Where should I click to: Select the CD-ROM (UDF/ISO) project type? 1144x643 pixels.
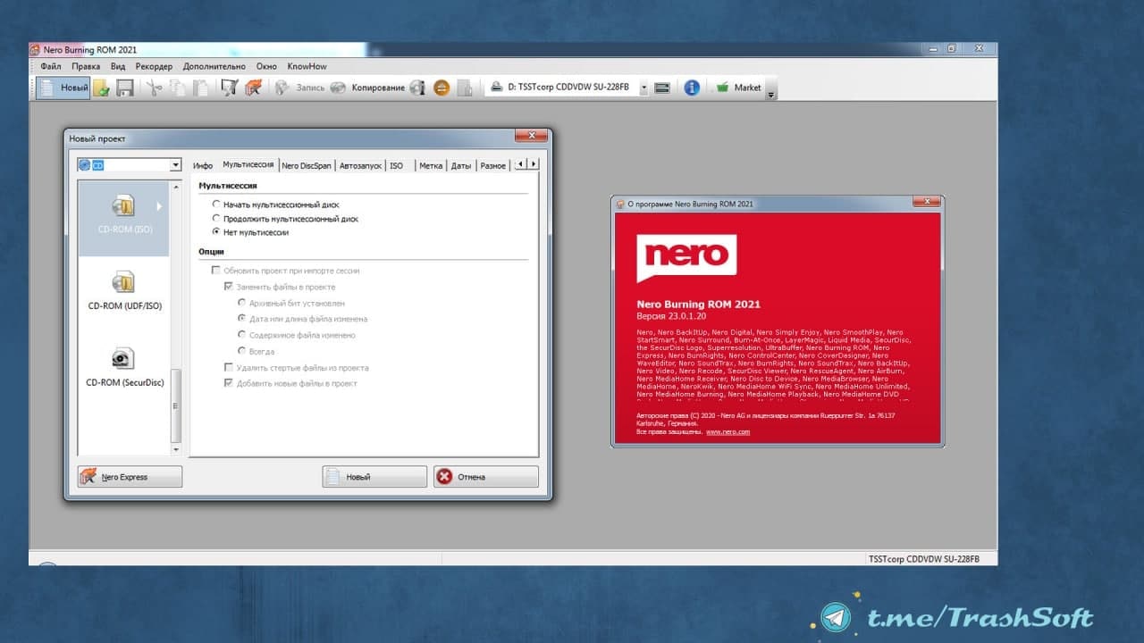point(124,293)
